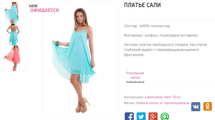Click the ПЛАТЬЕ САЛИ product title
The image size is (215, 120).
[x=142, y=5]
